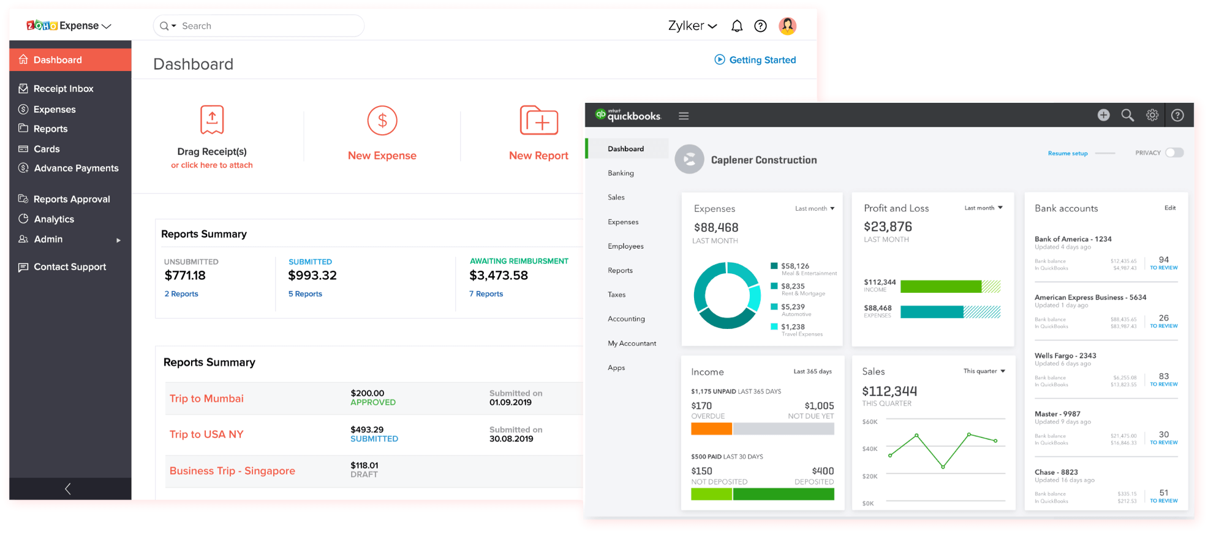Click the New Expense dollar circle icon

point(382,121)
